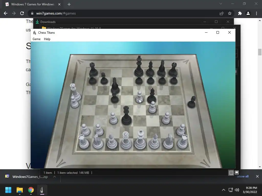Viewport: 262px width, 196px height.
Task: Click the Chess Titans taskbar icon
Action: [x=42, y=190]
